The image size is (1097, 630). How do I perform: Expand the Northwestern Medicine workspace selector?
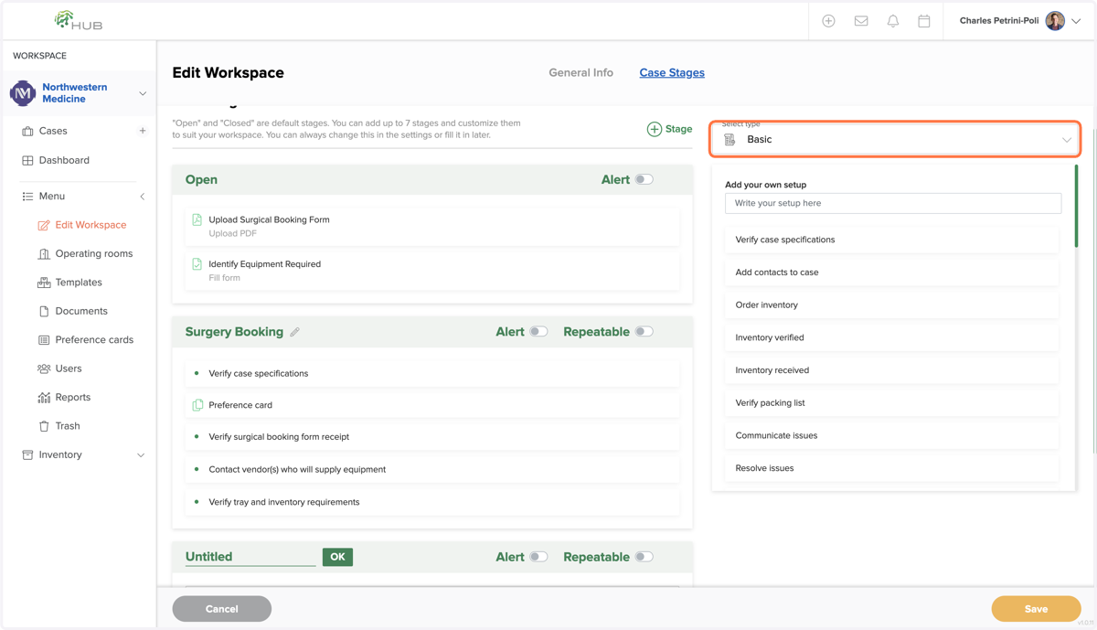pyautogui.click(x=143, y=93)
